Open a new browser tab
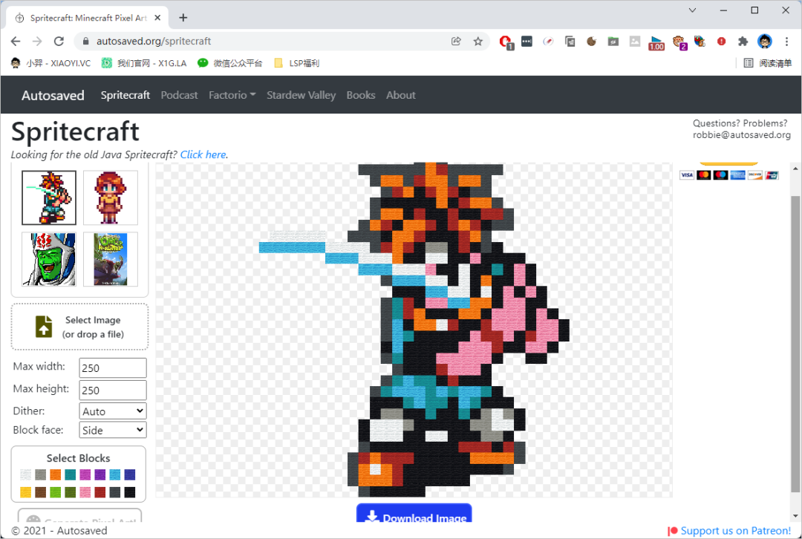Image resolution: width=802 pixels, height=539 pixels. (183, 18)
